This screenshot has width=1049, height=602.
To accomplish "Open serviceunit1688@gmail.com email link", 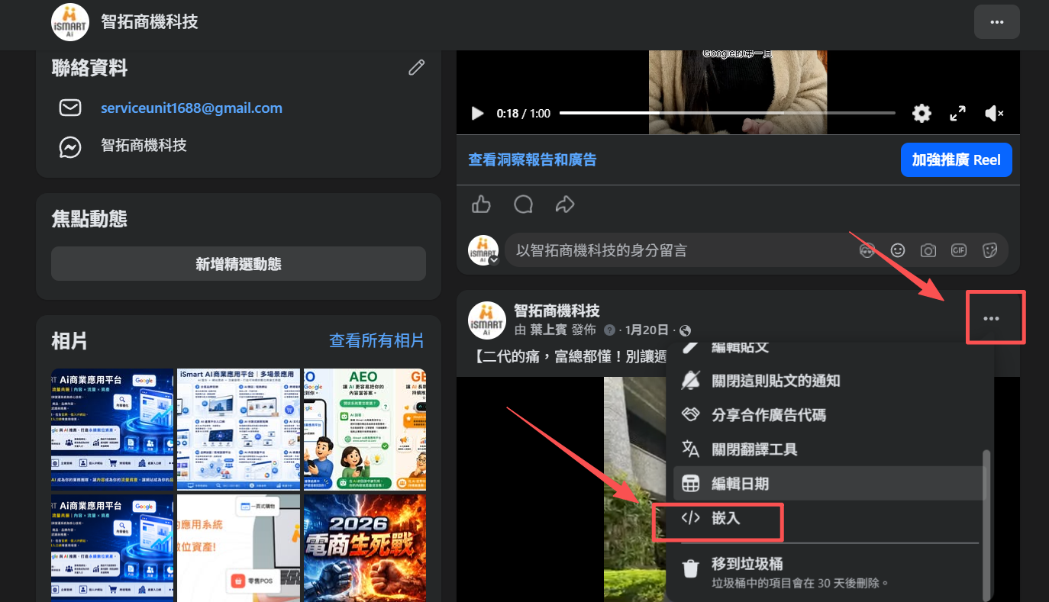I will [192, 108].
